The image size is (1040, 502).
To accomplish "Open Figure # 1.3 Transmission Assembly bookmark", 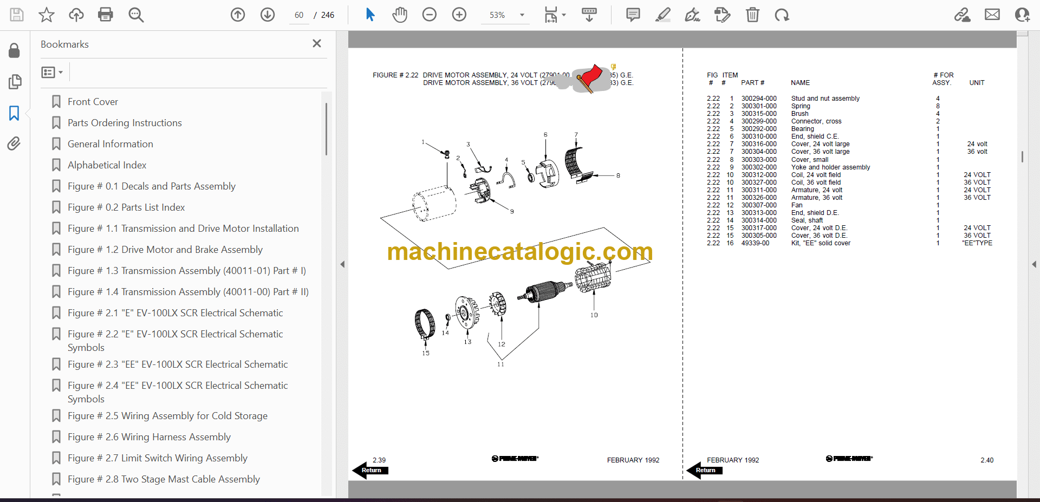I will click(187, 271).
